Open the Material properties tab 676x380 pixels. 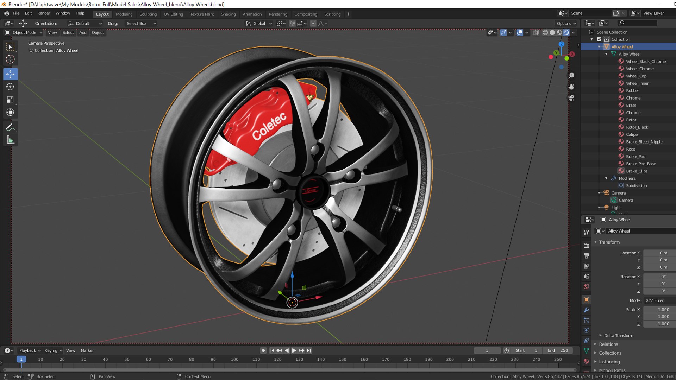(x=586, y=361)
